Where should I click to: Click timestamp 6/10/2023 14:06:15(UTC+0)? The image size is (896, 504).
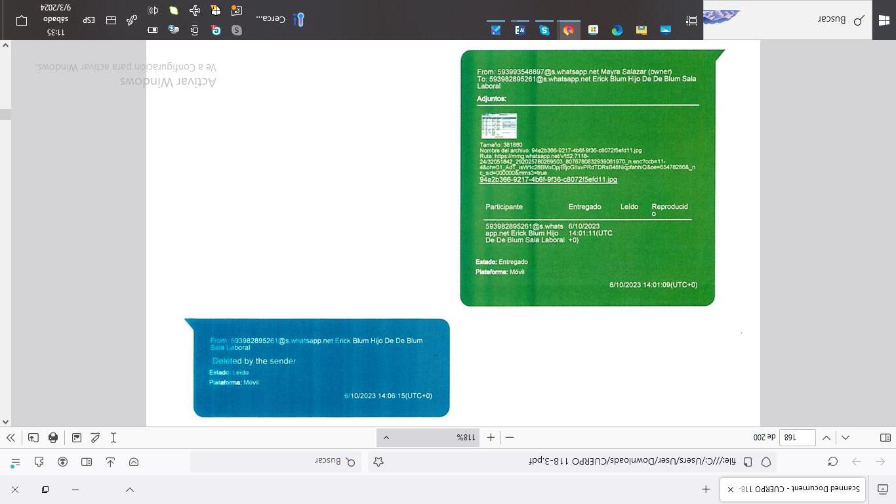(388, 396)
